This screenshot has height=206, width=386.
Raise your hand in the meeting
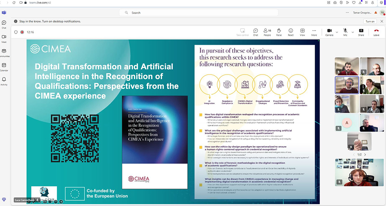[279, 32]
